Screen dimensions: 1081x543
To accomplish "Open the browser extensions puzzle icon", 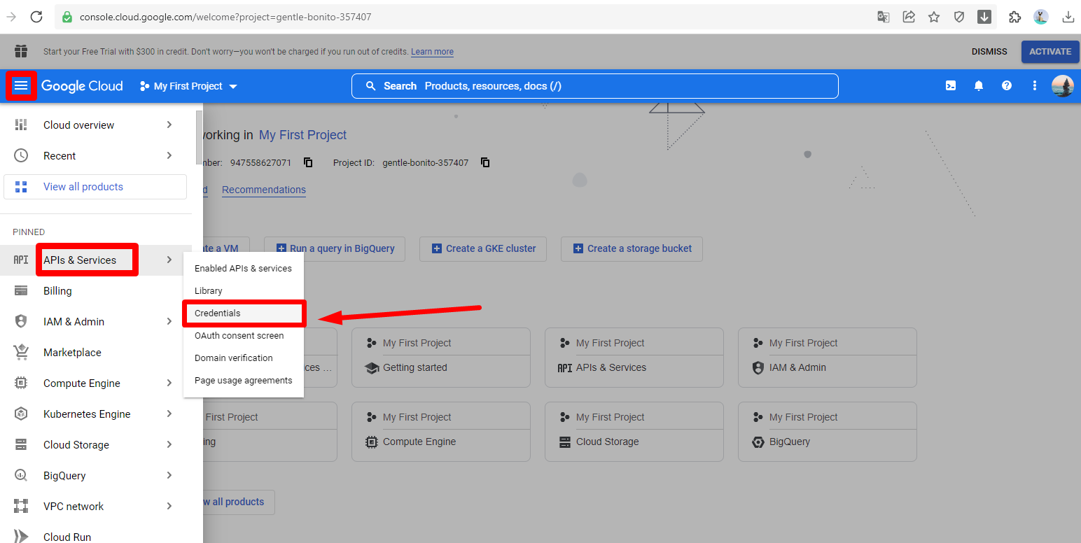I will click(x=1014, y=17).
